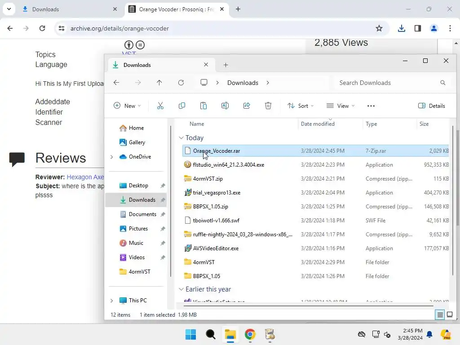Close the Orange Vocoder Chrome tab
This screenshot has width=460, height=345.
pyautogui.click(x=222, y=9)
